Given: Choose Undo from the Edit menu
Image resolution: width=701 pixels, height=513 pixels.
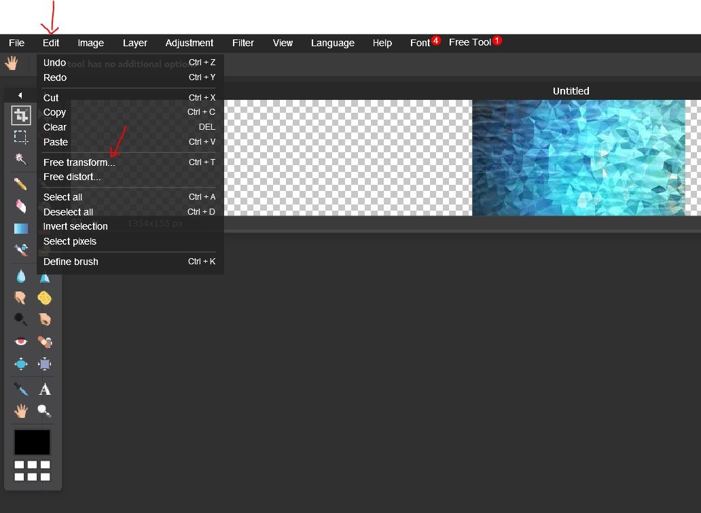Looking at the screenshot, I should click(x=130, y=63).
